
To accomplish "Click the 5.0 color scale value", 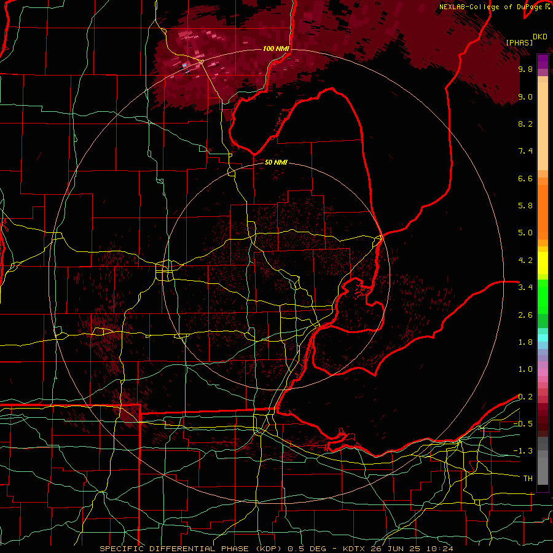I will [x=525, y=233].
